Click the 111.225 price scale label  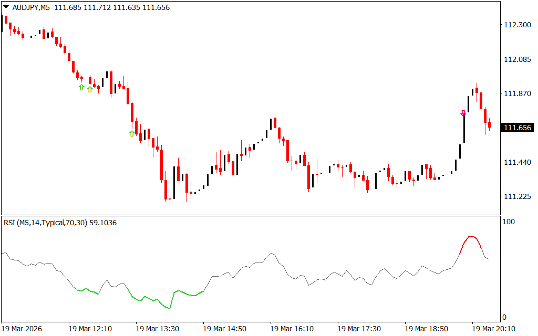click(x=518, y=196)
